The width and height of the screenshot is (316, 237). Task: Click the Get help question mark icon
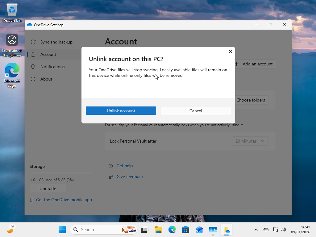[x=110, y=166]
